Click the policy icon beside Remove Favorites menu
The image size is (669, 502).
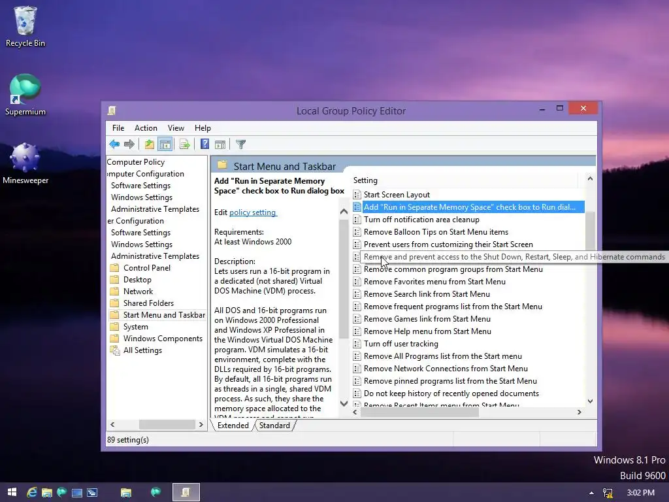[x=357, y=282]
